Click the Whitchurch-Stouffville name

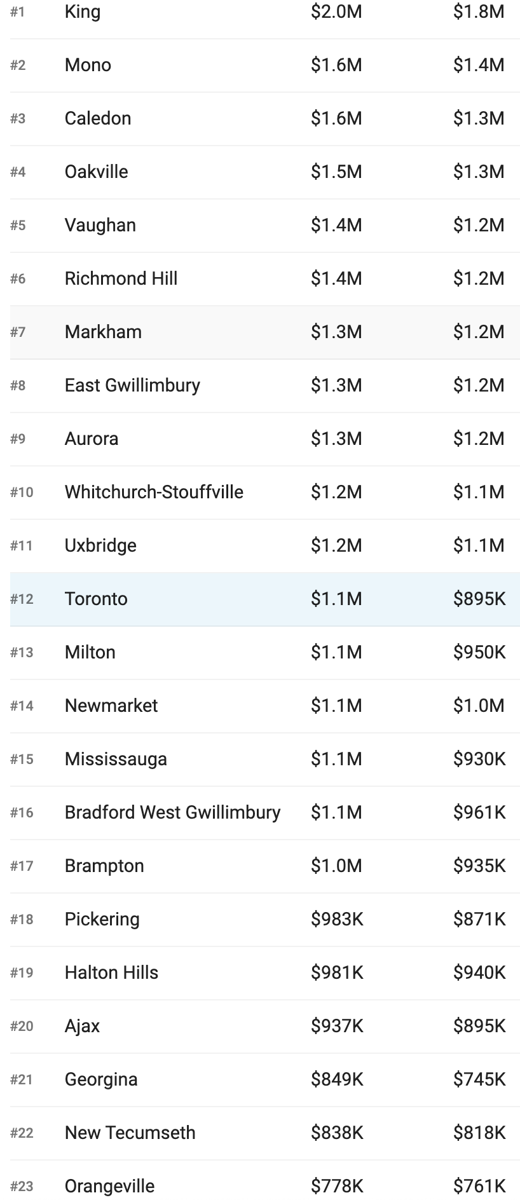[154, 492]
